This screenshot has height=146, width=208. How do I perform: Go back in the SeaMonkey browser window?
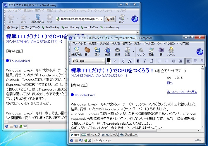(11, 19)
